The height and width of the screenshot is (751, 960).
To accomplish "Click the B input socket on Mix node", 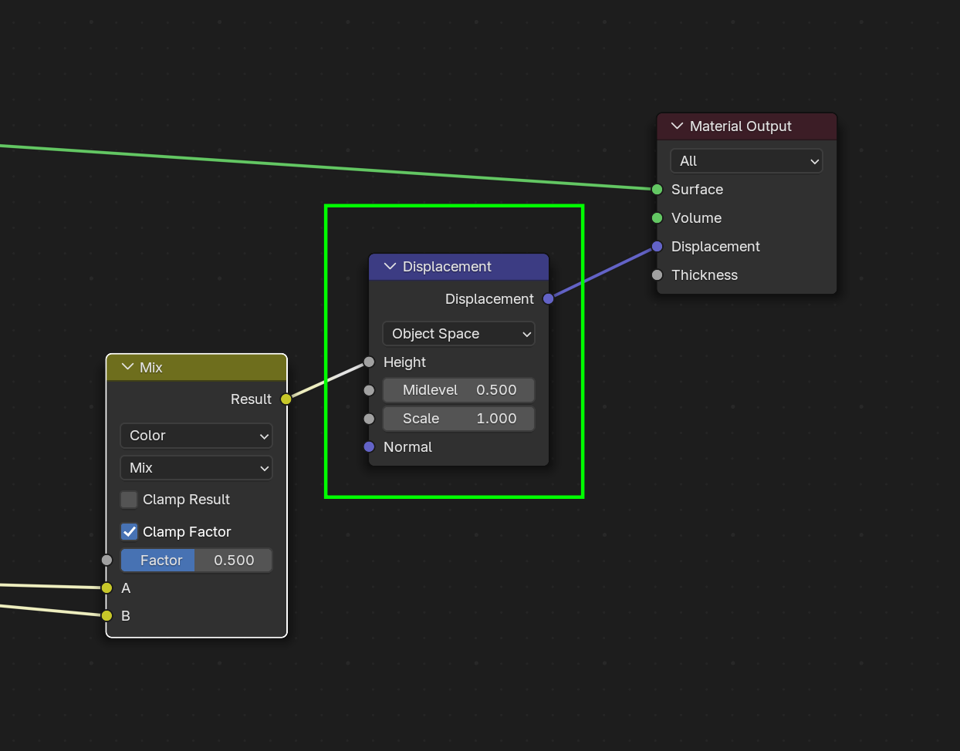I will click(106, 616).
